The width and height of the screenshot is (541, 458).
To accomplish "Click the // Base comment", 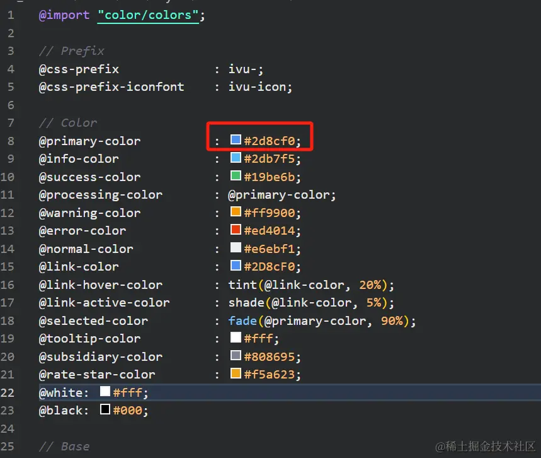I will (x=64, y=447).
